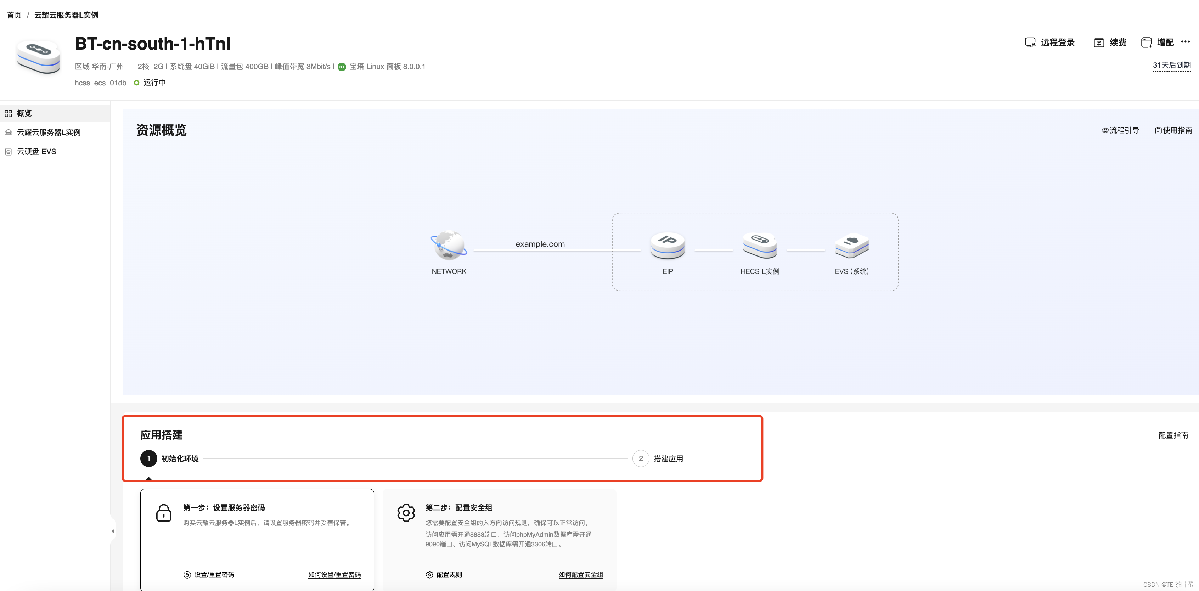Click 31天后到期 expiry text

tap(1171, 65)
